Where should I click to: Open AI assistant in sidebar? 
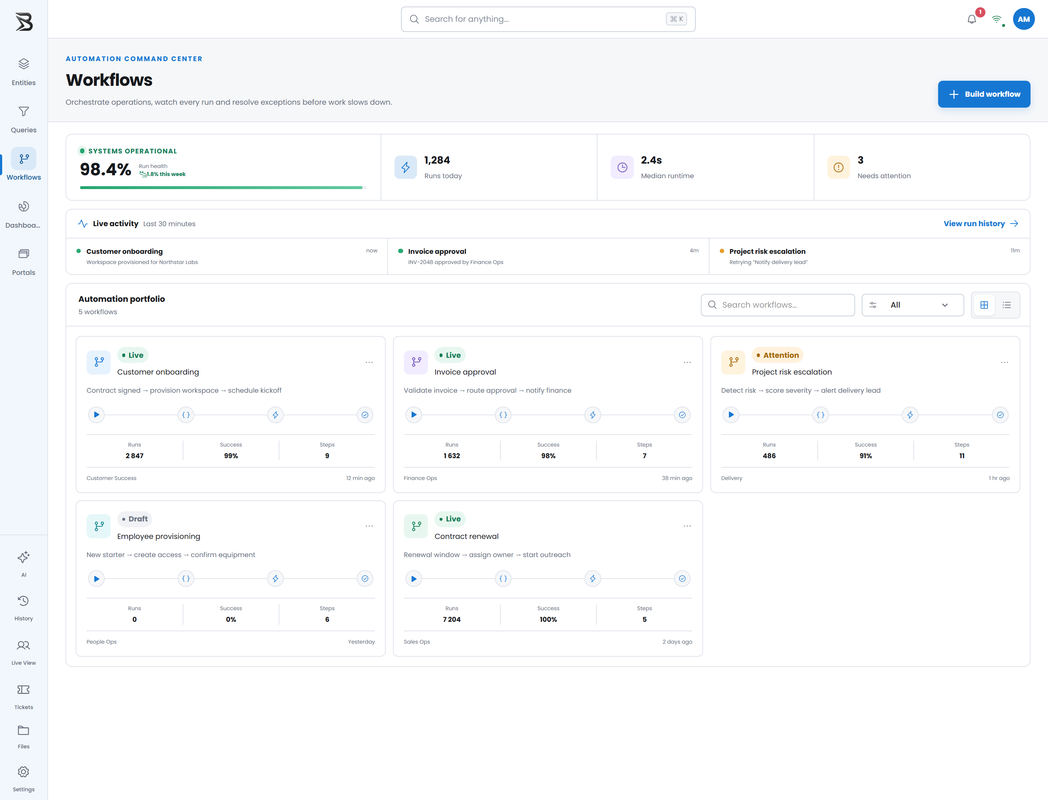(x=23, y=564)
